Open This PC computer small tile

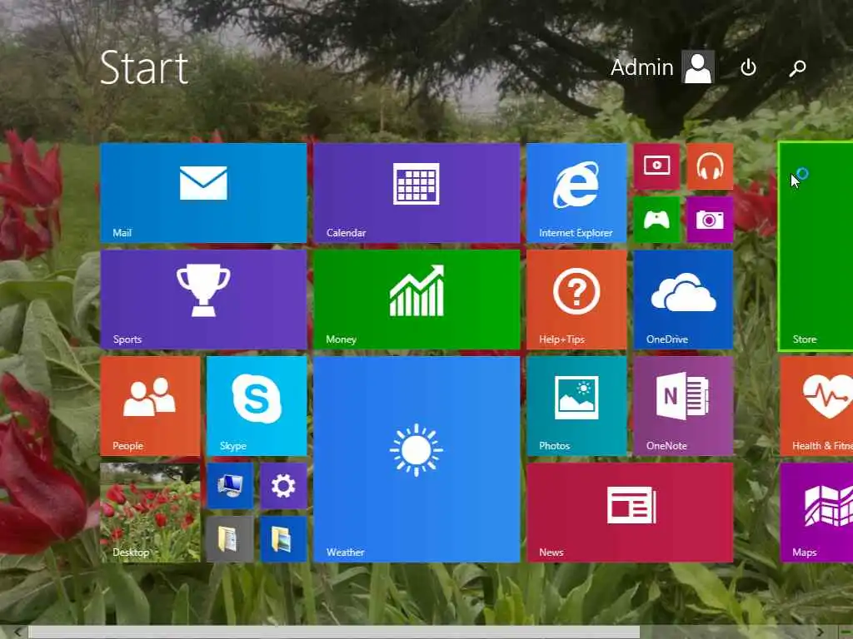pos(230,486)
